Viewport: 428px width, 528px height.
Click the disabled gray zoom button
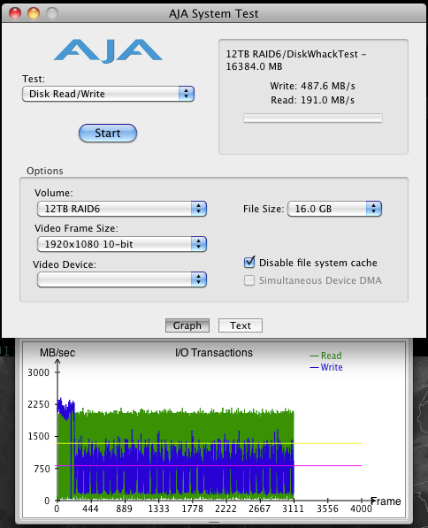(x=52, y=13)
